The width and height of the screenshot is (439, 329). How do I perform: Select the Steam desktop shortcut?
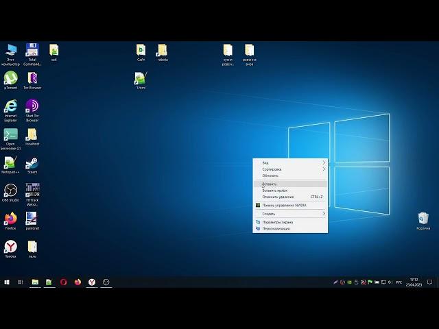32,165
